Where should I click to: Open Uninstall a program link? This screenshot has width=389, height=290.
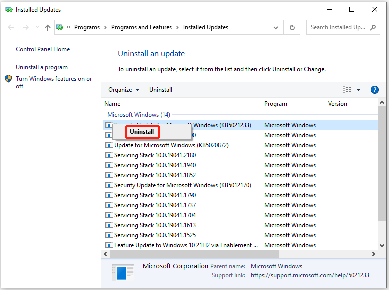pyautogui.click(x=42, y=67)
